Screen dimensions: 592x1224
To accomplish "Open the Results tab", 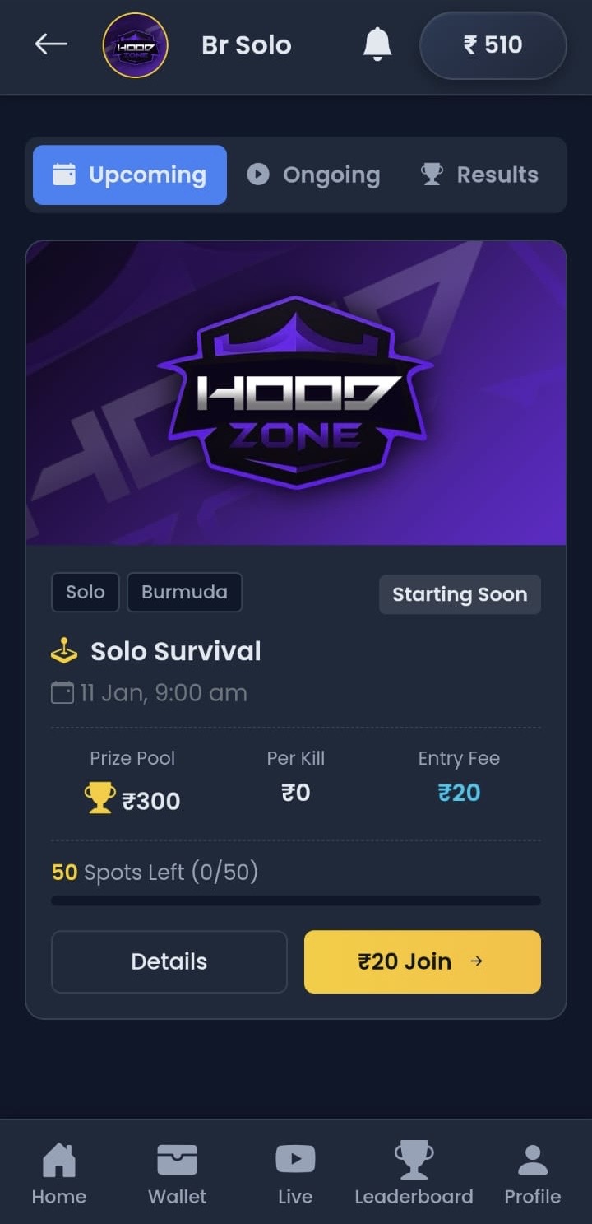I will 479,175.
